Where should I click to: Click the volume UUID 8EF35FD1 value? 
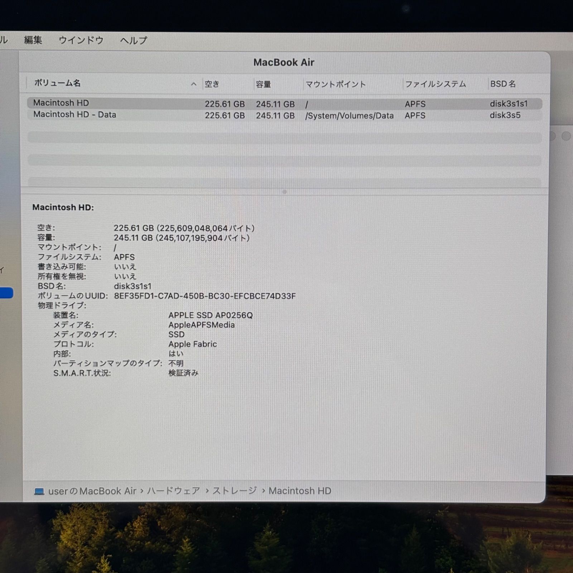(x=205, y=296)
